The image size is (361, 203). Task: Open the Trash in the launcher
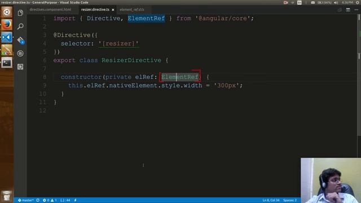tap(7, 196)
